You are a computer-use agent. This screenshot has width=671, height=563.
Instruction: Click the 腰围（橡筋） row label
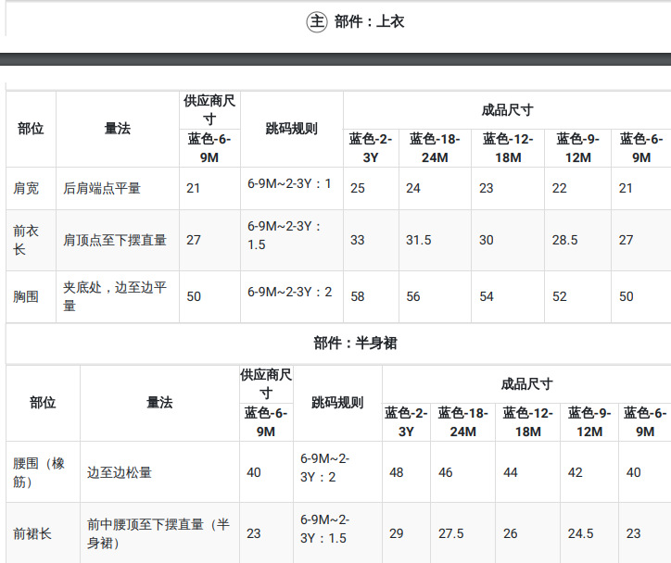click(39, 472)
